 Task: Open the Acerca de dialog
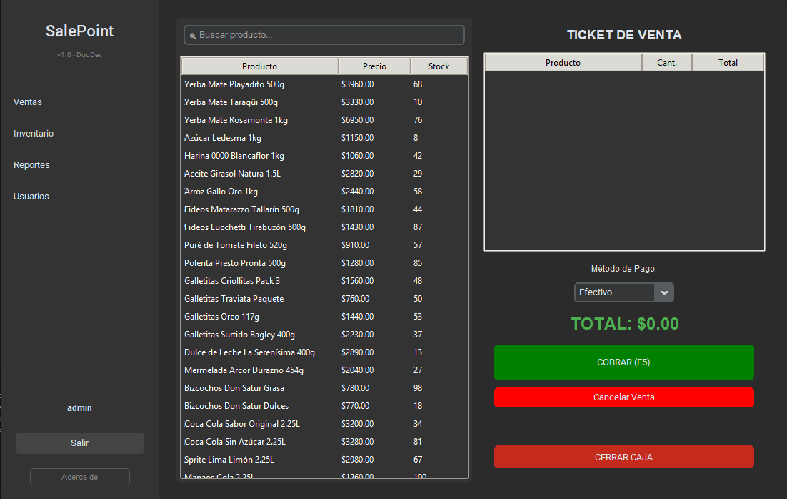[x=80, y=477]
